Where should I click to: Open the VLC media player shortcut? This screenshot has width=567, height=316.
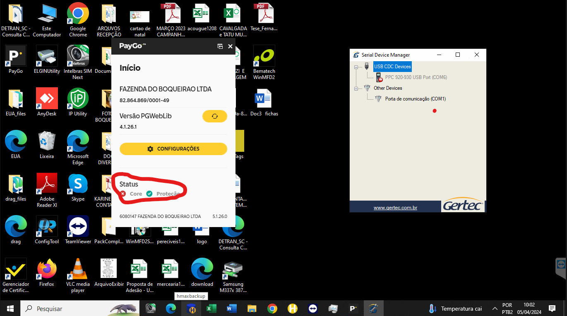(78, 273)
